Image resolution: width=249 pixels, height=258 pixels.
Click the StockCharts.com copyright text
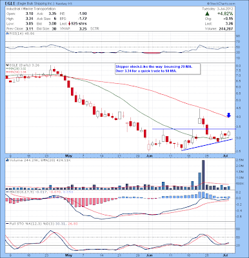point(221,4)
